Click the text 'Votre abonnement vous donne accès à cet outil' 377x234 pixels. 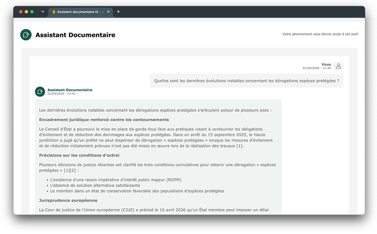(320, 34)
